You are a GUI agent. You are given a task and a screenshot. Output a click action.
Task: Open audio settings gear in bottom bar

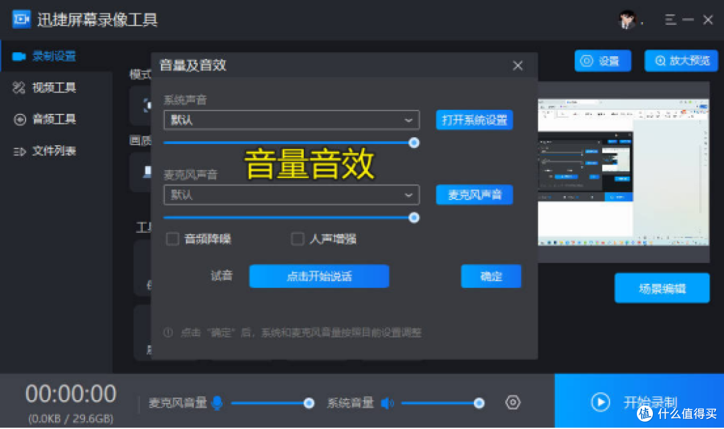513,402
